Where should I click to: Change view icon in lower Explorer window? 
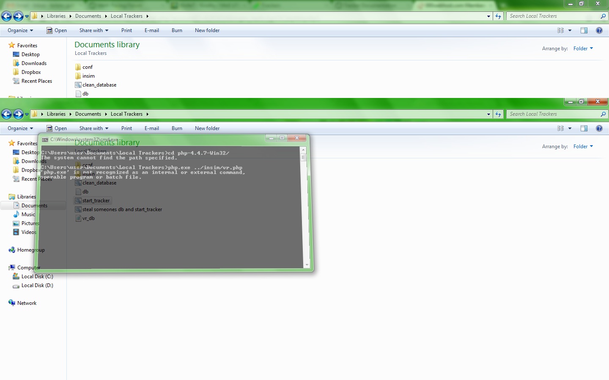pos(561,128)
